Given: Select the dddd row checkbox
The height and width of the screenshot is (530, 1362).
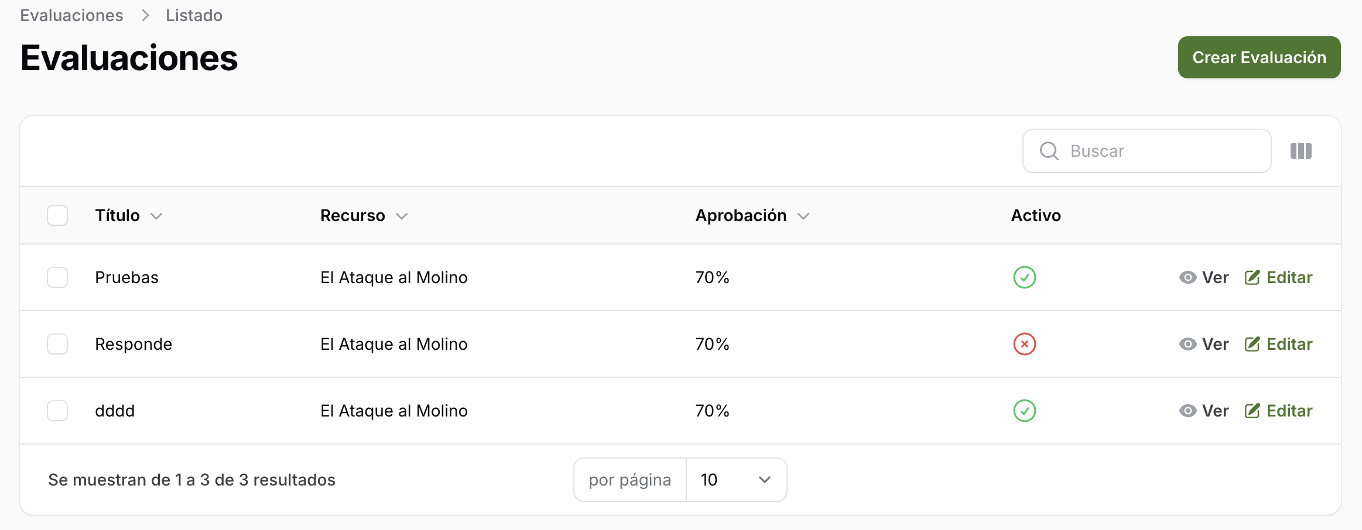Looking at the screenshot, I should [x=57, y=411].
